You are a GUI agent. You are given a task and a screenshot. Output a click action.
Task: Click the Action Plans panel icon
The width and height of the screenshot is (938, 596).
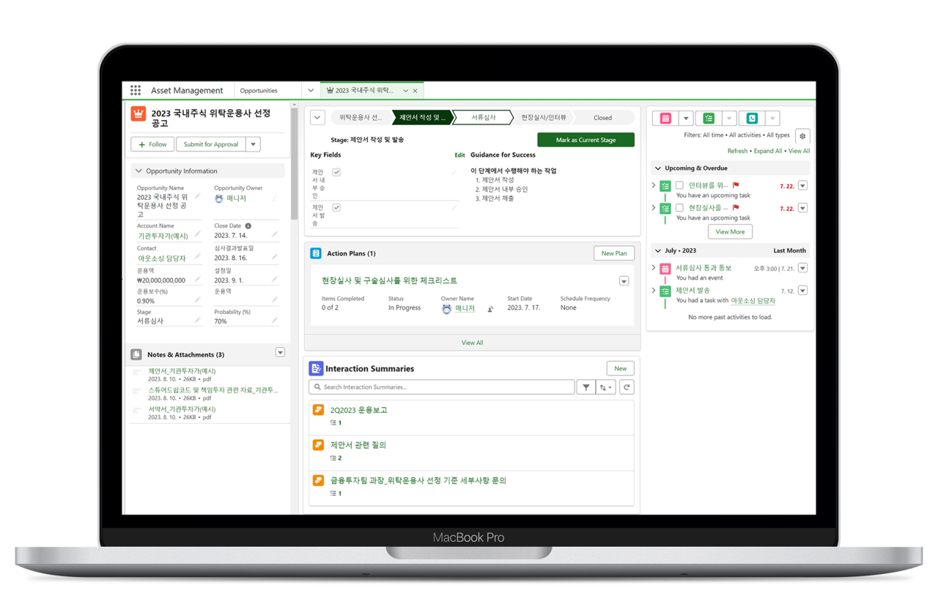point(316,253)
